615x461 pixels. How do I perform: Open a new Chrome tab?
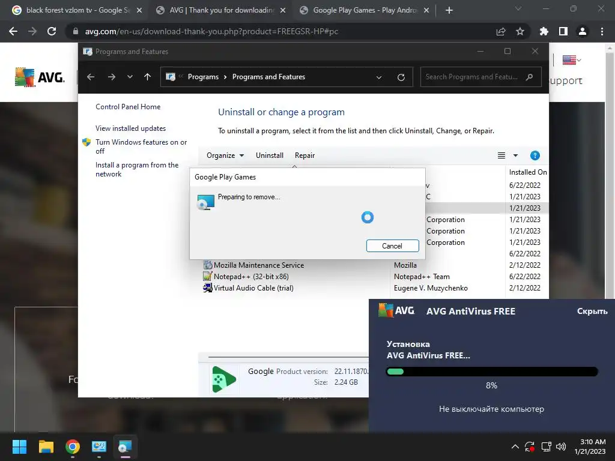[449, 10]
